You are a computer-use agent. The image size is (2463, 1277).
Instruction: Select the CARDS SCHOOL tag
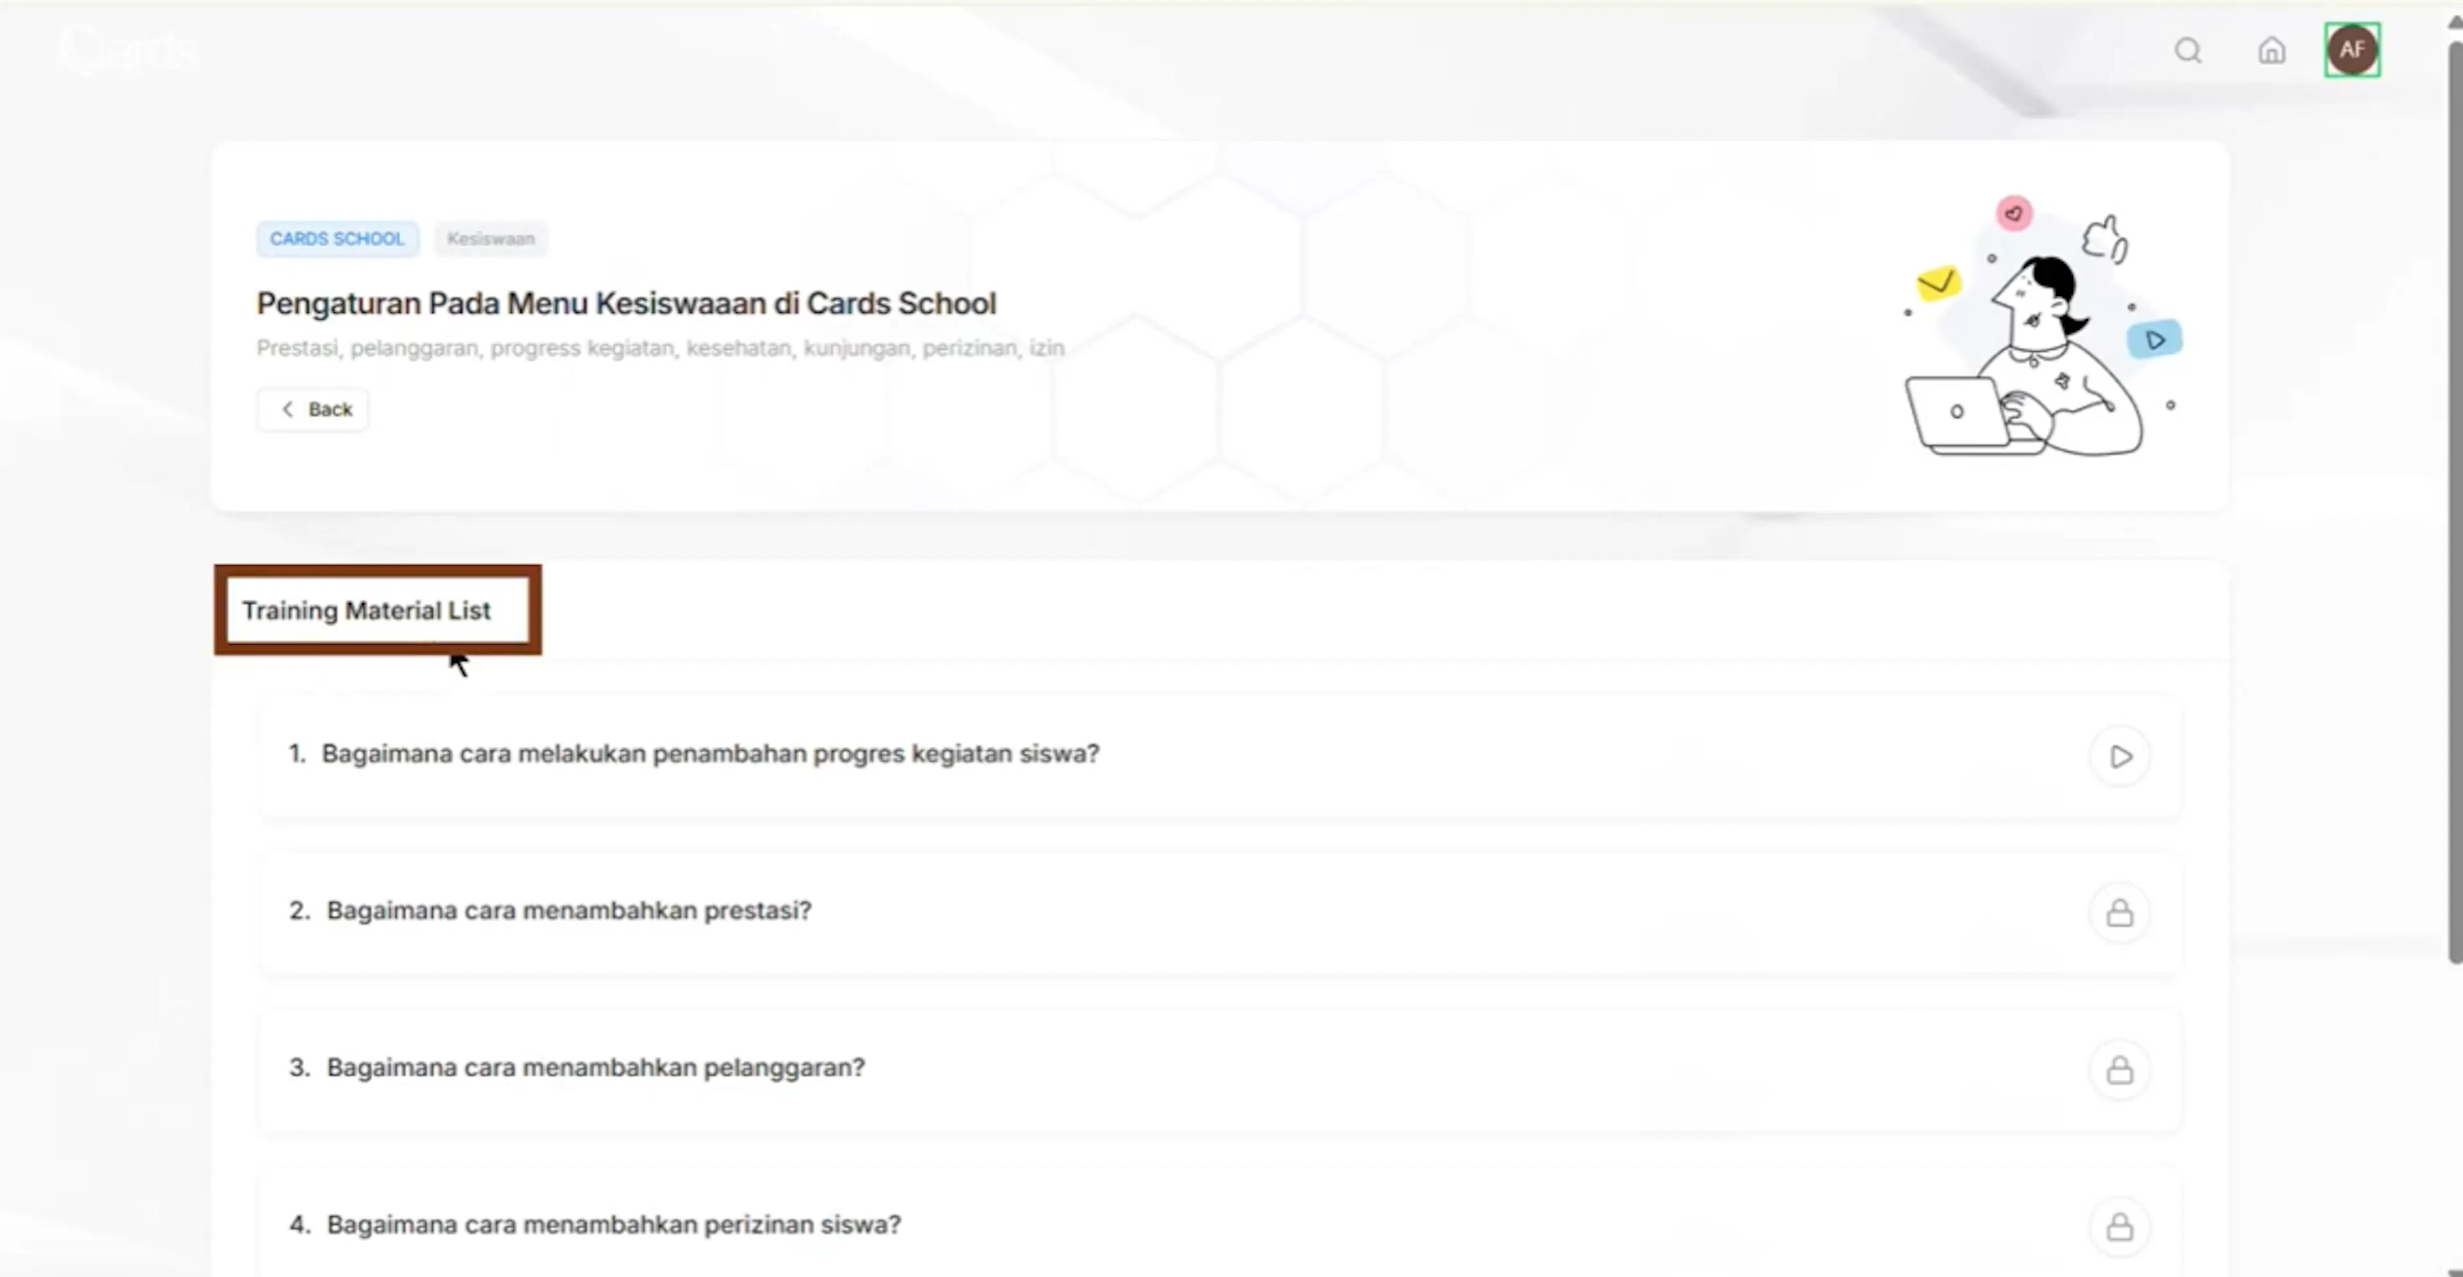pos(337,238)
